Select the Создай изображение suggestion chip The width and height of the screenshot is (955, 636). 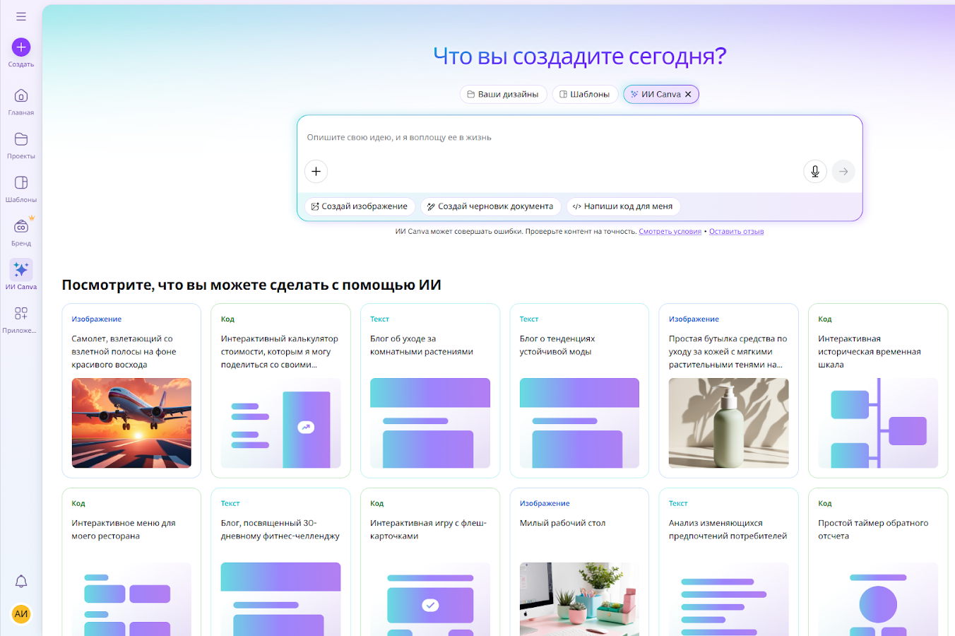point(359,206)
